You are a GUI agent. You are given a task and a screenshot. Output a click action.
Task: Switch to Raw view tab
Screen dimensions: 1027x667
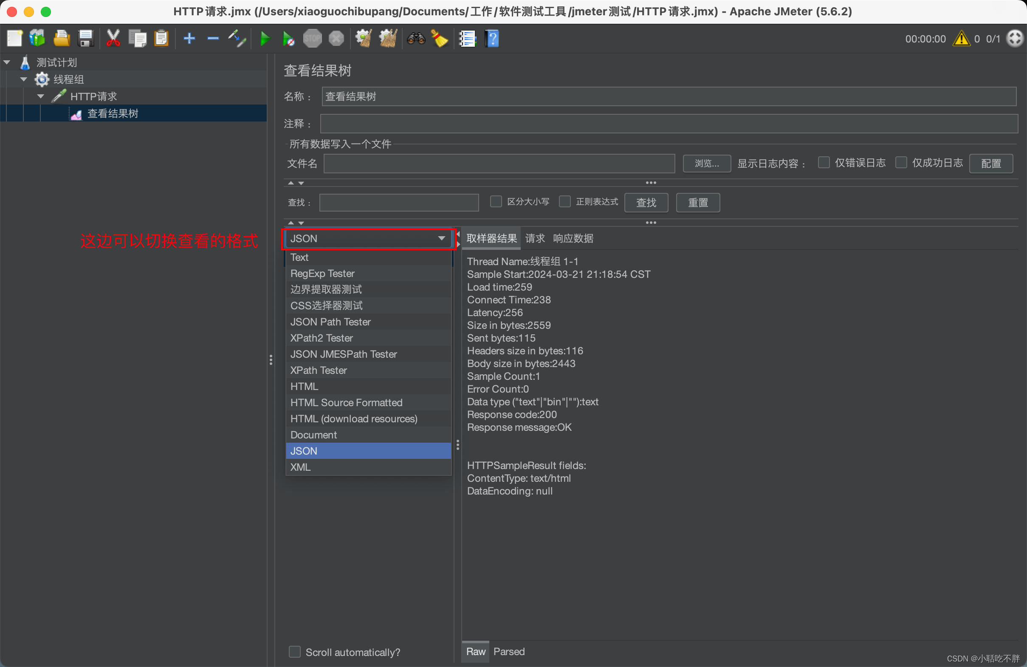[x=476, y=651]
